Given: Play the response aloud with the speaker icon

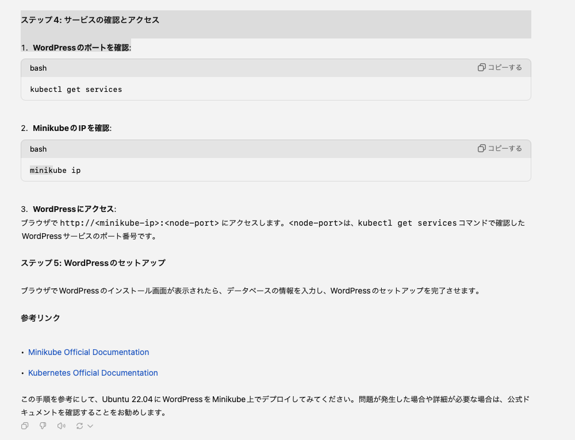Looking at the screenshot, I should pyautogui.click(x=62, y=426).
